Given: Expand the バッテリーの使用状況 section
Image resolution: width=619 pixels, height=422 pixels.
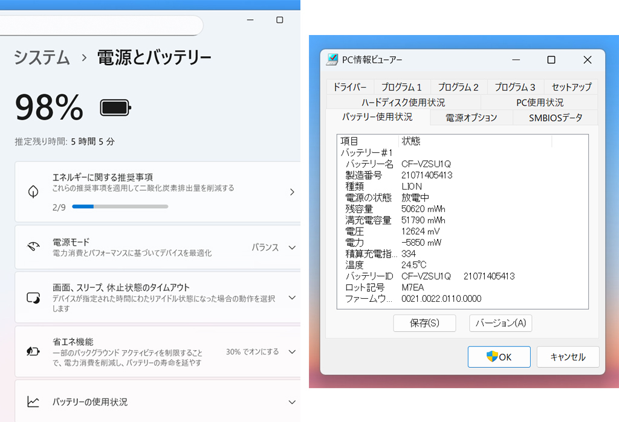Looking at the screenshot, I should click(x=293, y=401).
